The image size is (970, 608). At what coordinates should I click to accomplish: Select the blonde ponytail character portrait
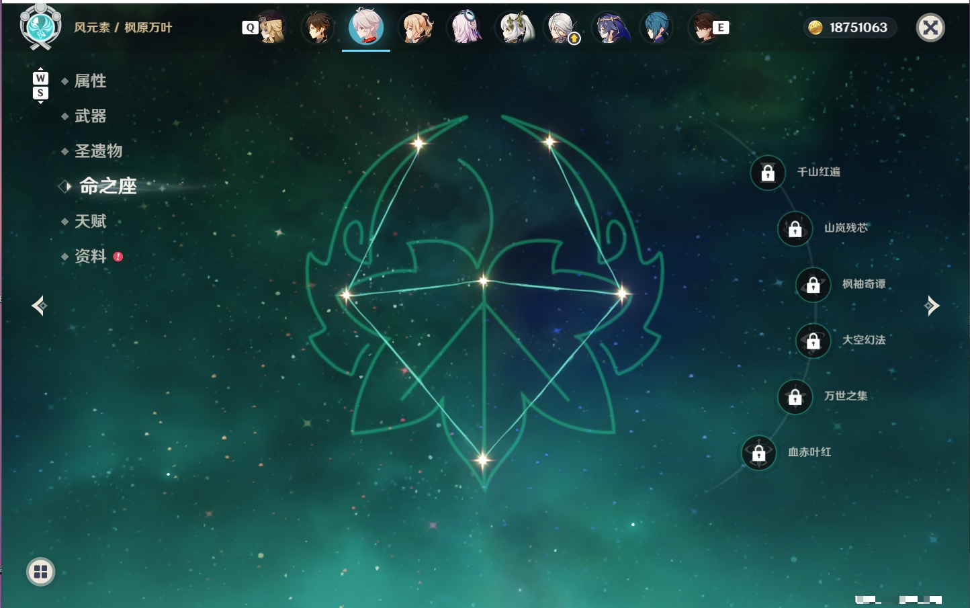pyautogui.click(x=416, y=28)
